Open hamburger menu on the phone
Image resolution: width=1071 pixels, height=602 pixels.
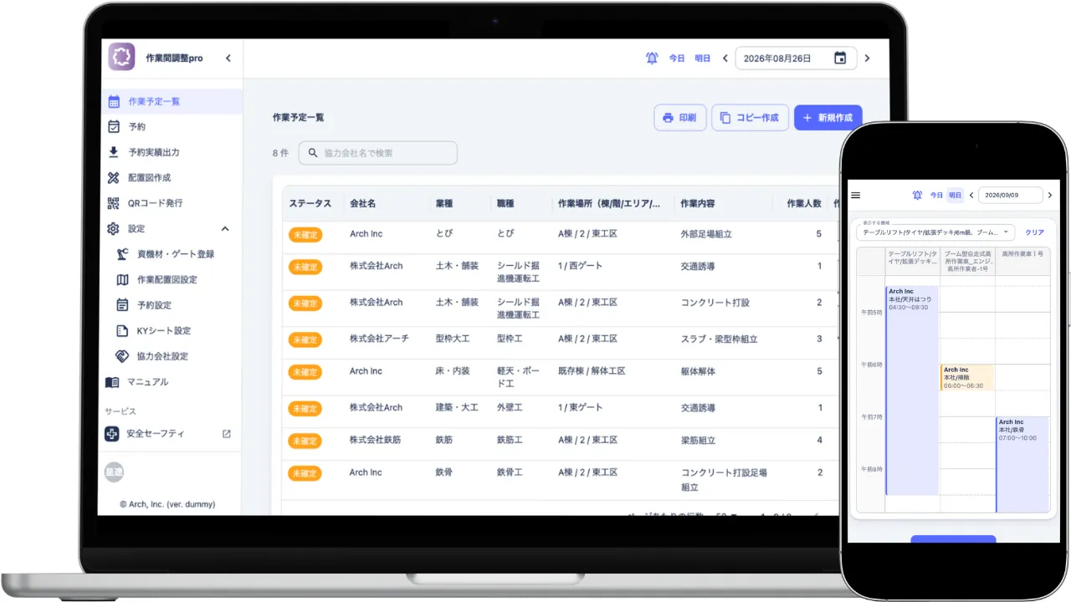tap(855, 195)
